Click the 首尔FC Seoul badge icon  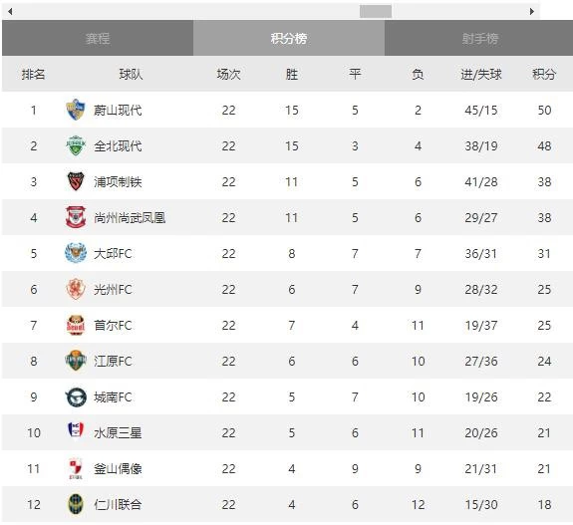(x=76, y=325)
